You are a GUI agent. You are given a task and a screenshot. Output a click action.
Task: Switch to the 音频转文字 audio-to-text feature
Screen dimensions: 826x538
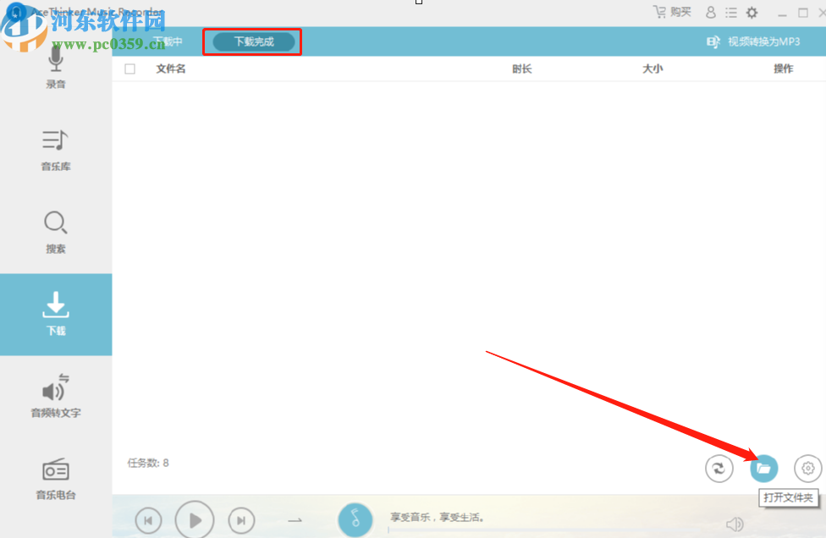coord(55,398)
